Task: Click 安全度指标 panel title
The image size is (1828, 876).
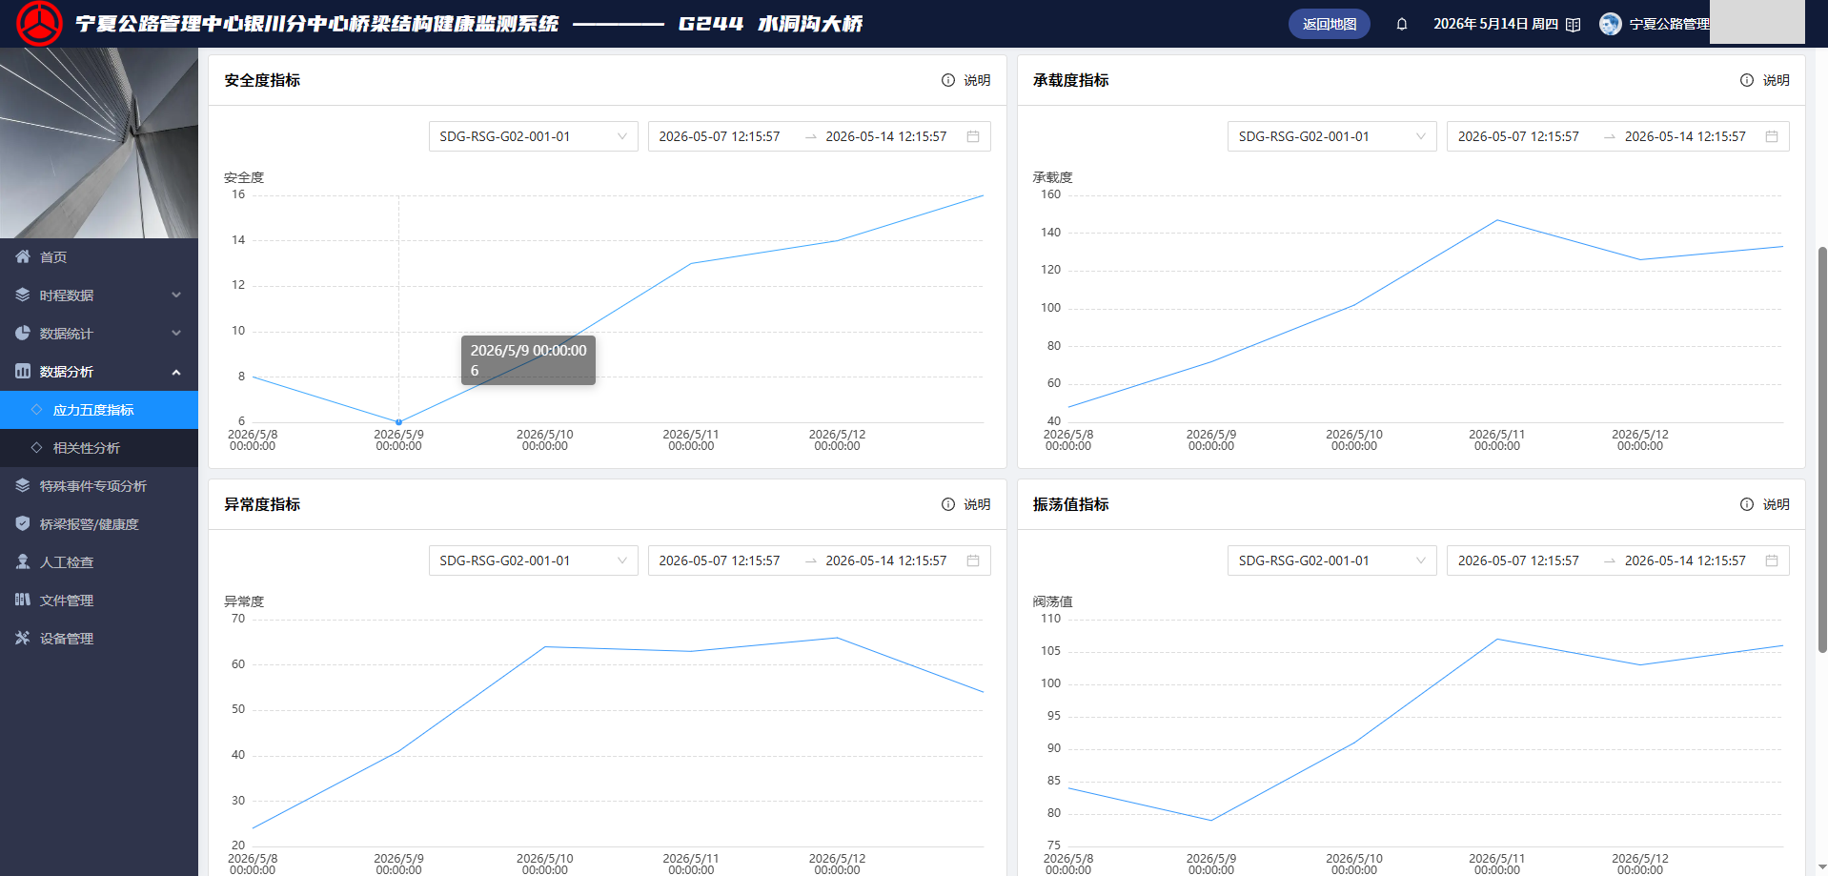Action: pyautogui.click(x=262, y=80)
